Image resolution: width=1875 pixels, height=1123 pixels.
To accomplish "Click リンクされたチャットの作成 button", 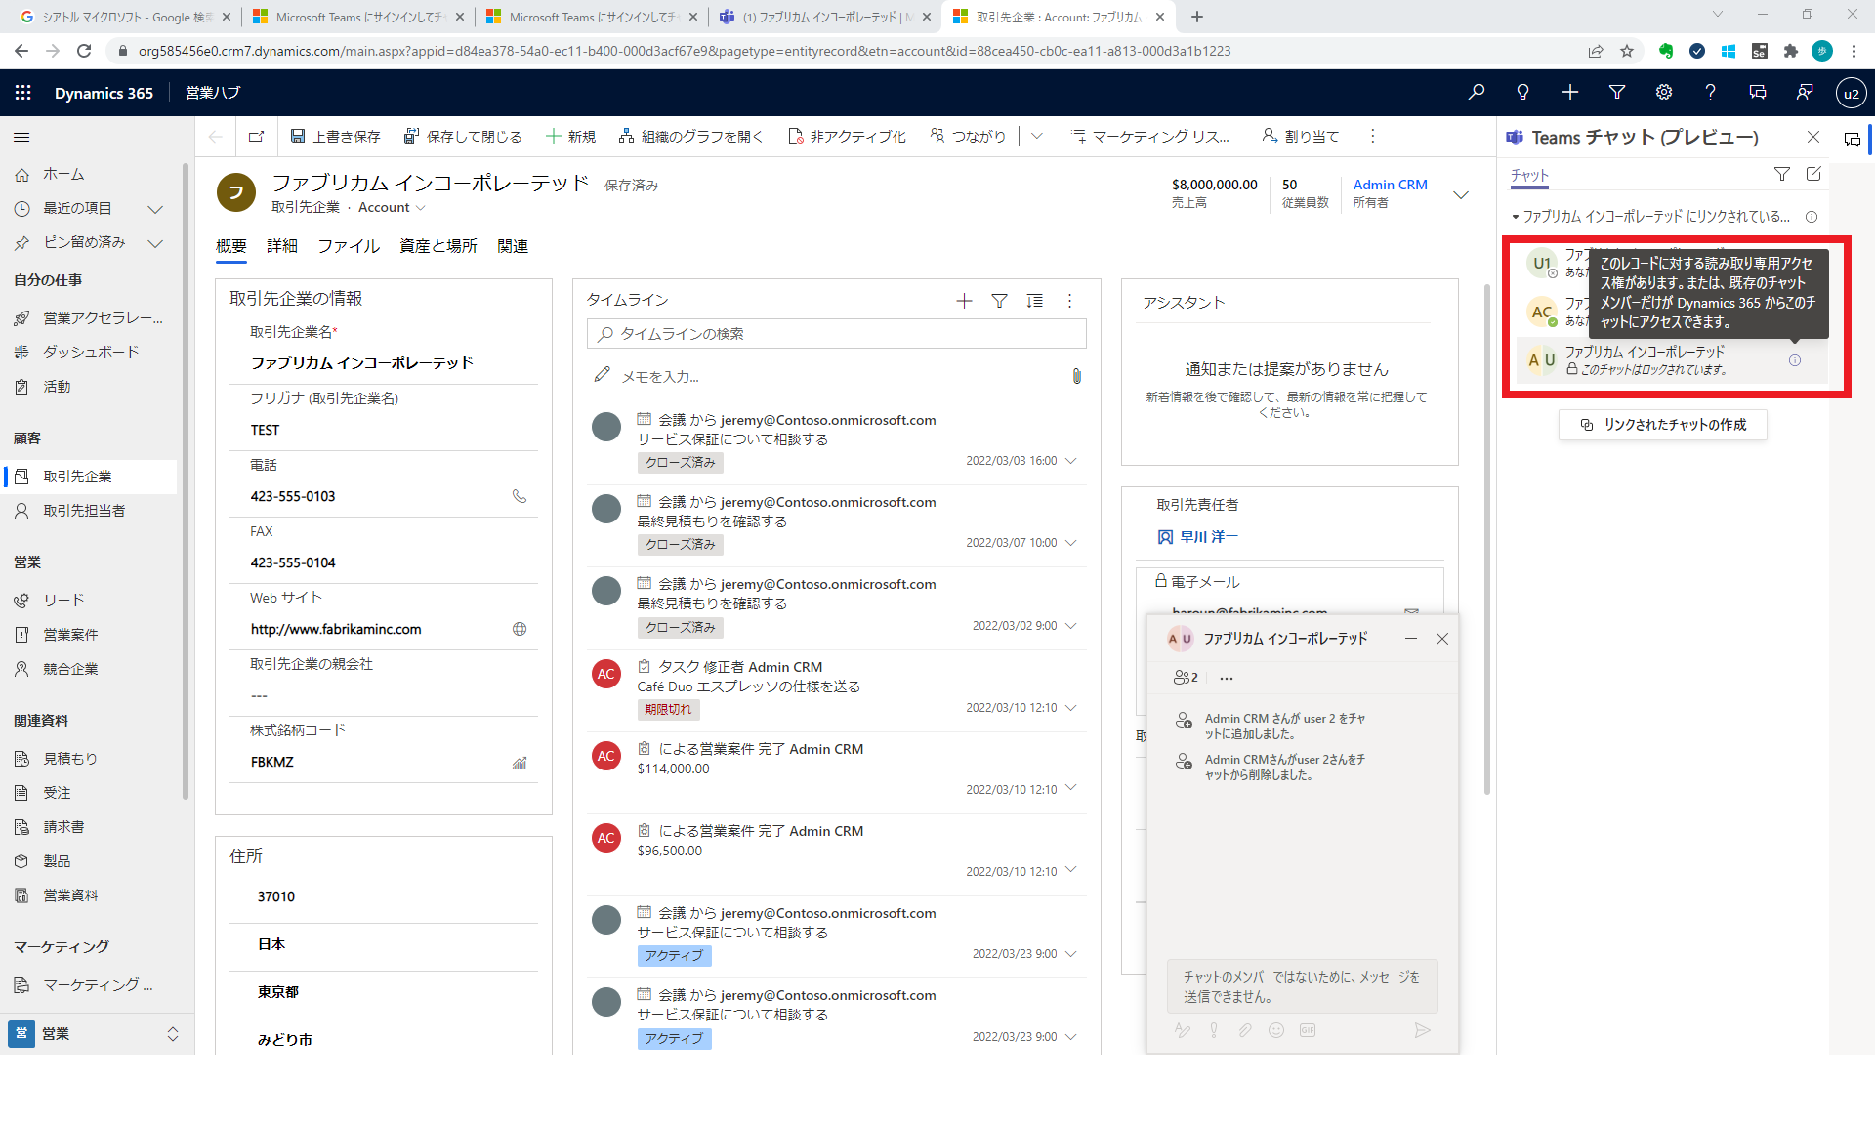I will coord(1662,425).
